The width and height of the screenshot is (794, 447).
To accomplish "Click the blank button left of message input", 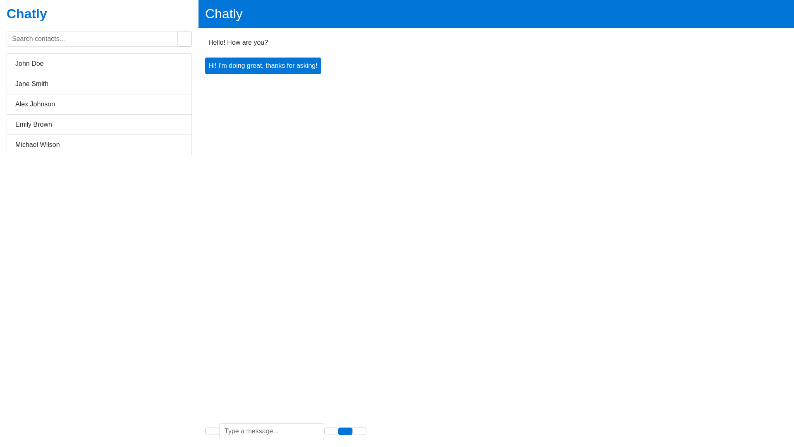I will tap(212, 431).
